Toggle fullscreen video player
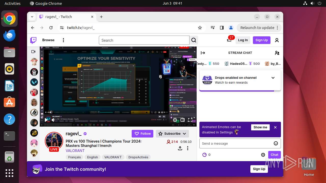This screenshot has width=326, height=183. [190, 120]
